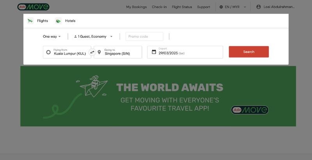Image resolution: width=312 pixels, height=160 pixels.
Task: Click the user account avatar icon
Action: (259, 7)
